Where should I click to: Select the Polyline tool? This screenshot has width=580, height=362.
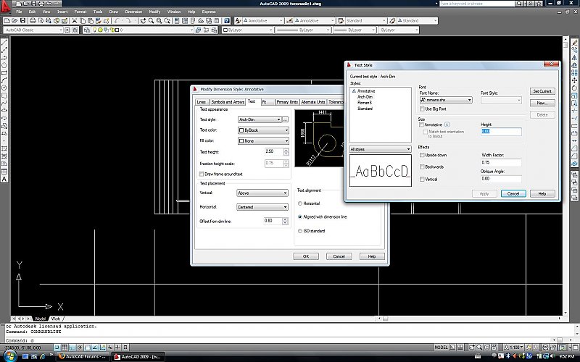[x=4, y=57]
